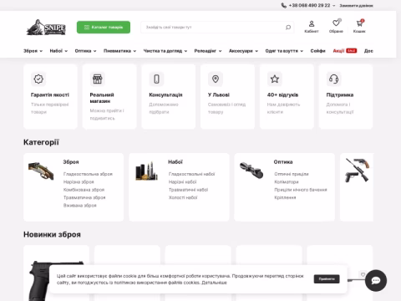Expand the Набої menu chevron
Viewport: 401px width, 301px height.
[66, 51]
